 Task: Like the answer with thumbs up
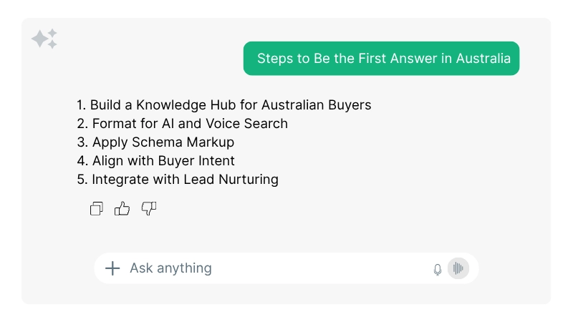[x=122, y=209]
